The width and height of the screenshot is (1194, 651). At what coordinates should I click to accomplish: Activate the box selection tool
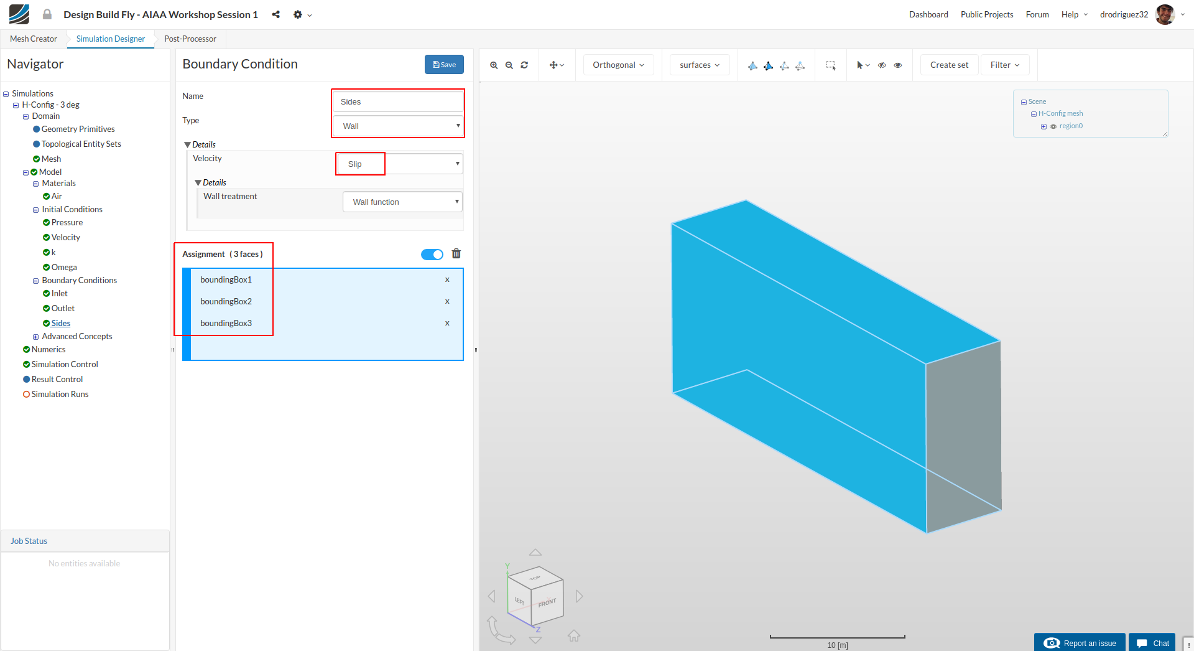pyautogui.click(x=831, y=65)
